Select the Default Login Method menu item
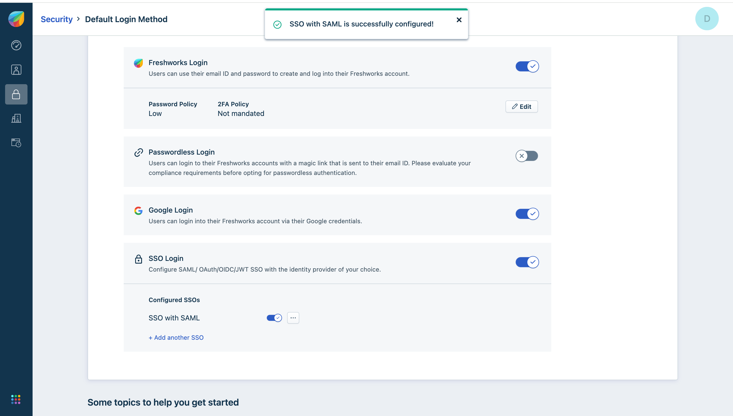Image resolution: width=733 pixels, height=416 pixels. [126, 19]
